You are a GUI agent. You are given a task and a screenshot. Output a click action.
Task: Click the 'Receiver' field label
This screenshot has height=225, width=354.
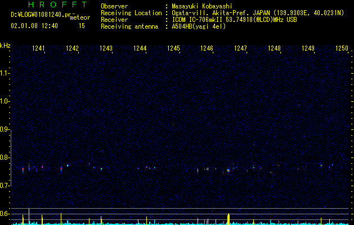(x=114, y=20)
